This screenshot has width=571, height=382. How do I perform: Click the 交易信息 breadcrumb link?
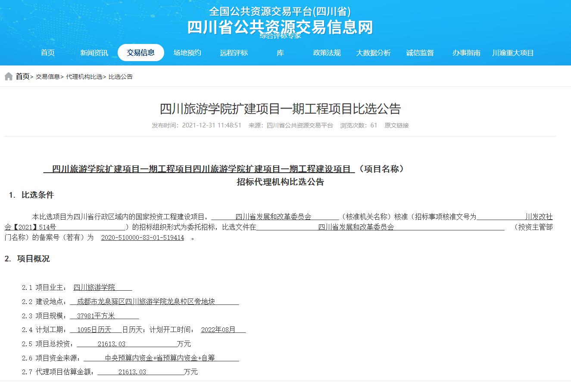tap(48, 77)
